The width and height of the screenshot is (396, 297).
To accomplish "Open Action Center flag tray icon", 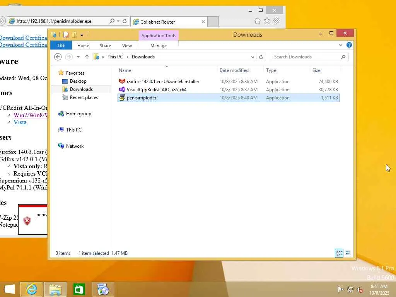I will [341, 289].
